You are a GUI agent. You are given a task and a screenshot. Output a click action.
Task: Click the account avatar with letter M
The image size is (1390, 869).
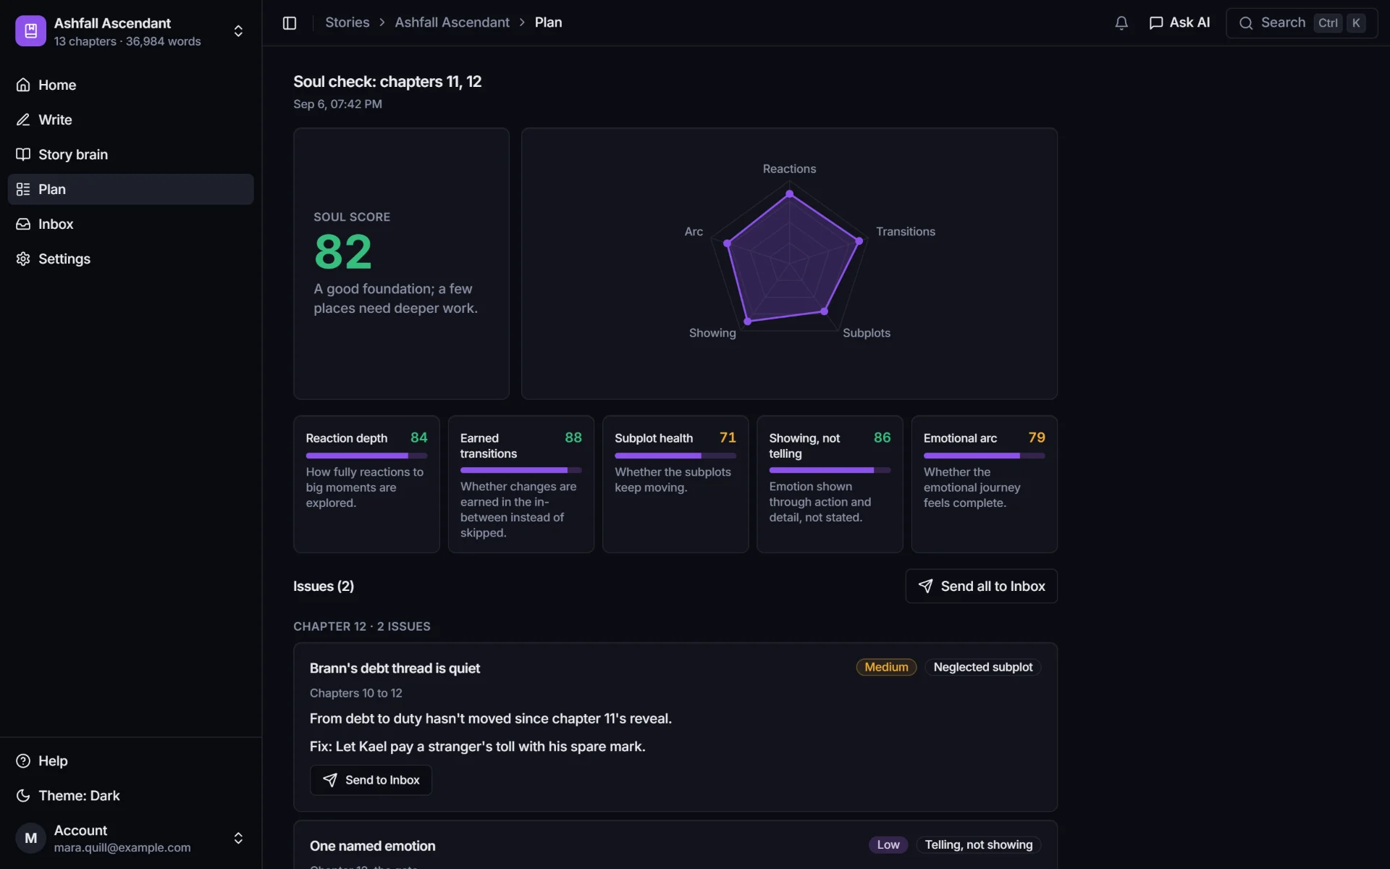30,838
